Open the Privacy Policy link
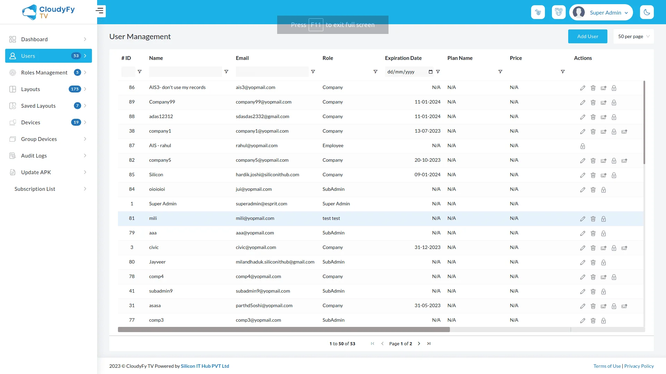 [639, 366]
